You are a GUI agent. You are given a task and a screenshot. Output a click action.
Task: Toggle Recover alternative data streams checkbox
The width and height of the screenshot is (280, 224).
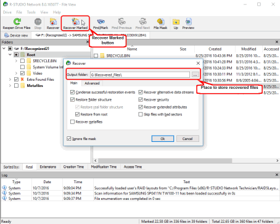(x=141, y=92)
